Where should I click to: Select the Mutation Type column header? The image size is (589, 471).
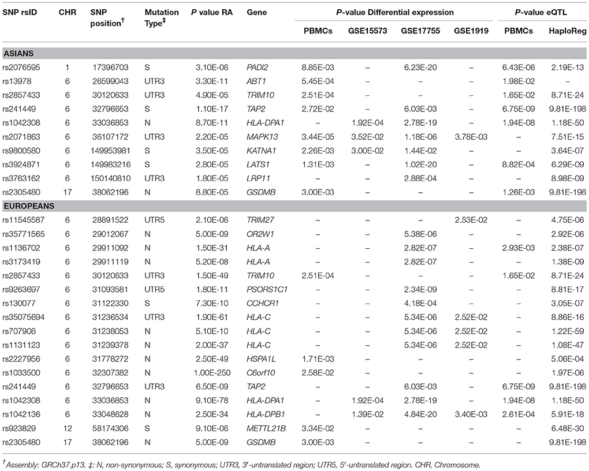click(162, 18)
